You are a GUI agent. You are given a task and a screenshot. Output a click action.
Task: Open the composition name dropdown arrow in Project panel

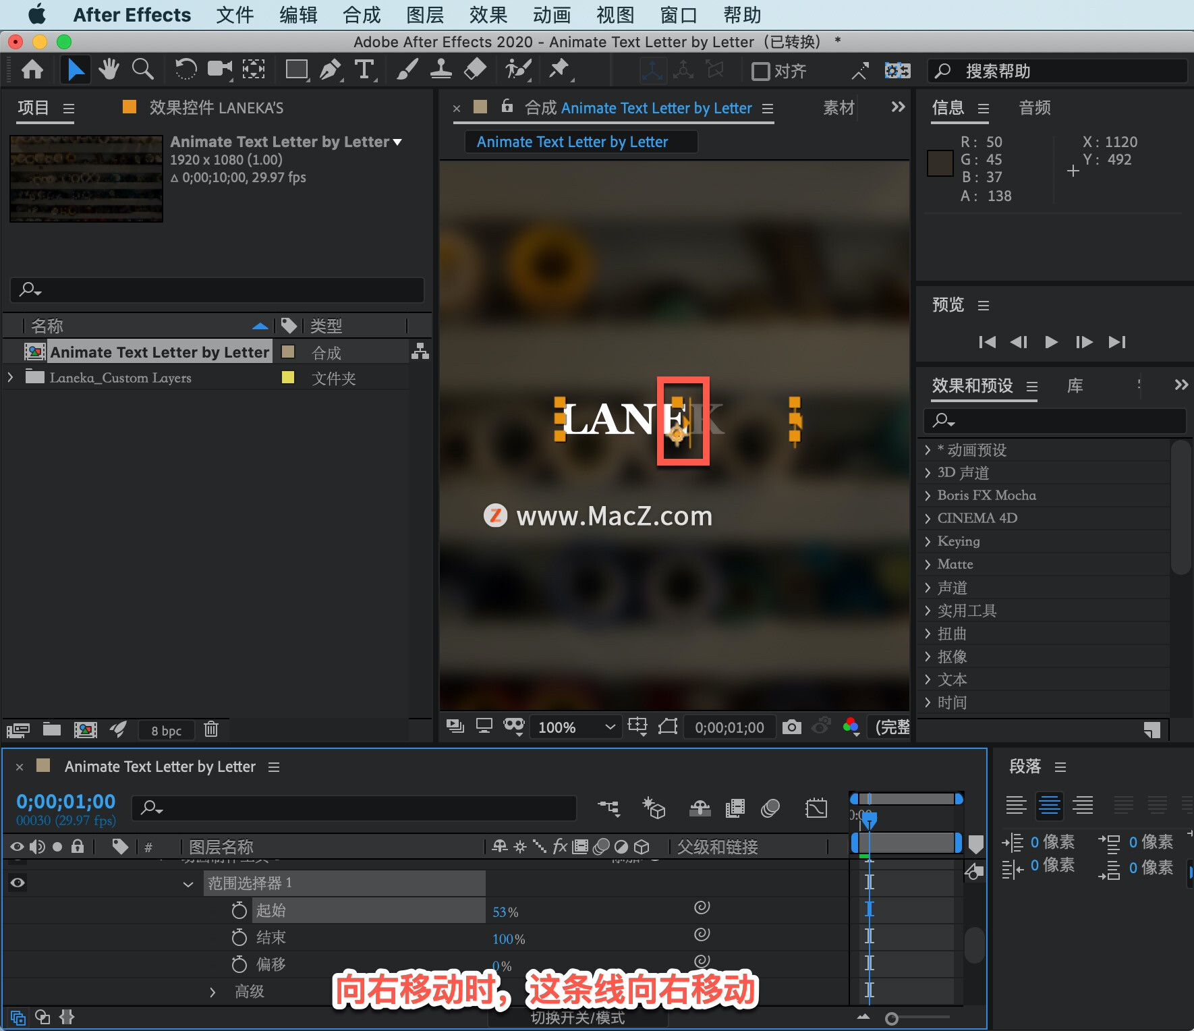point(397,142)
